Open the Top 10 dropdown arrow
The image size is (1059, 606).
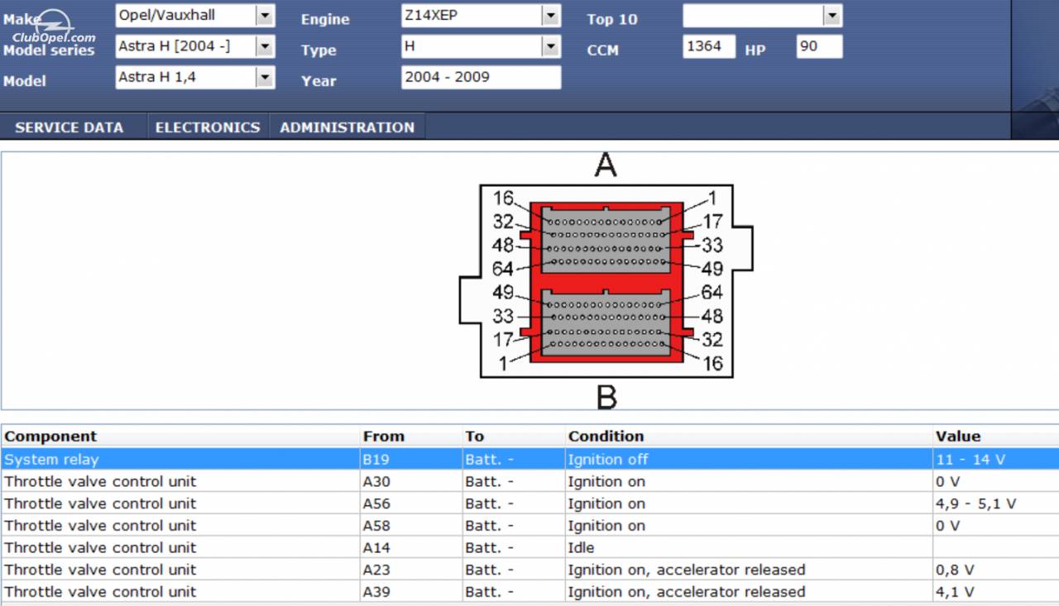[x=832, y=15]
